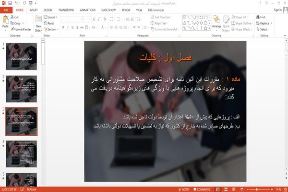288x192 pixels.
Task: Click the Reset slide button
Action: tap(49, 23)
